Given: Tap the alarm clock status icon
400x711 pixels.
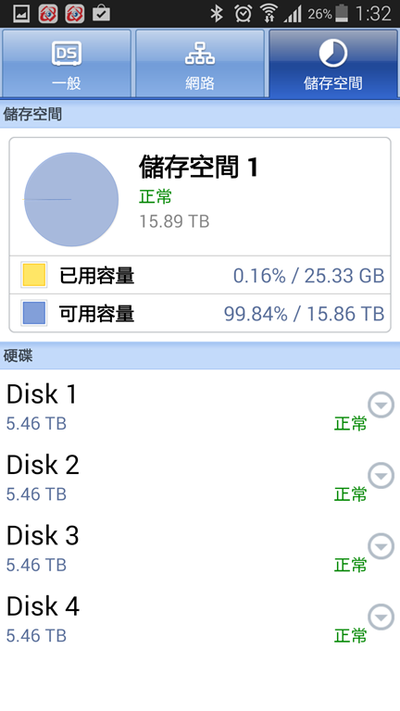Looking at the screenshot, I should (x=244, y=14).
